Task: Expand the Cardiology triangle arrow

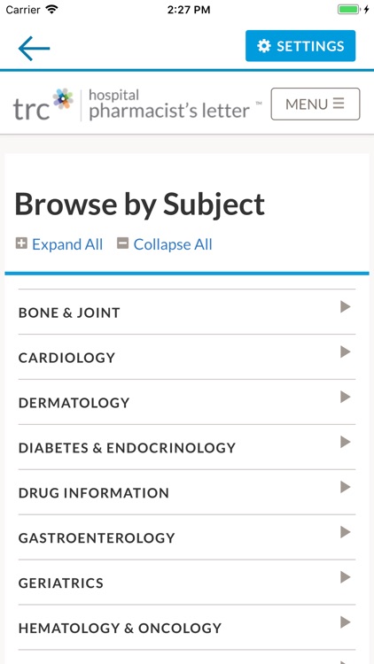Action: pos(345,351)
